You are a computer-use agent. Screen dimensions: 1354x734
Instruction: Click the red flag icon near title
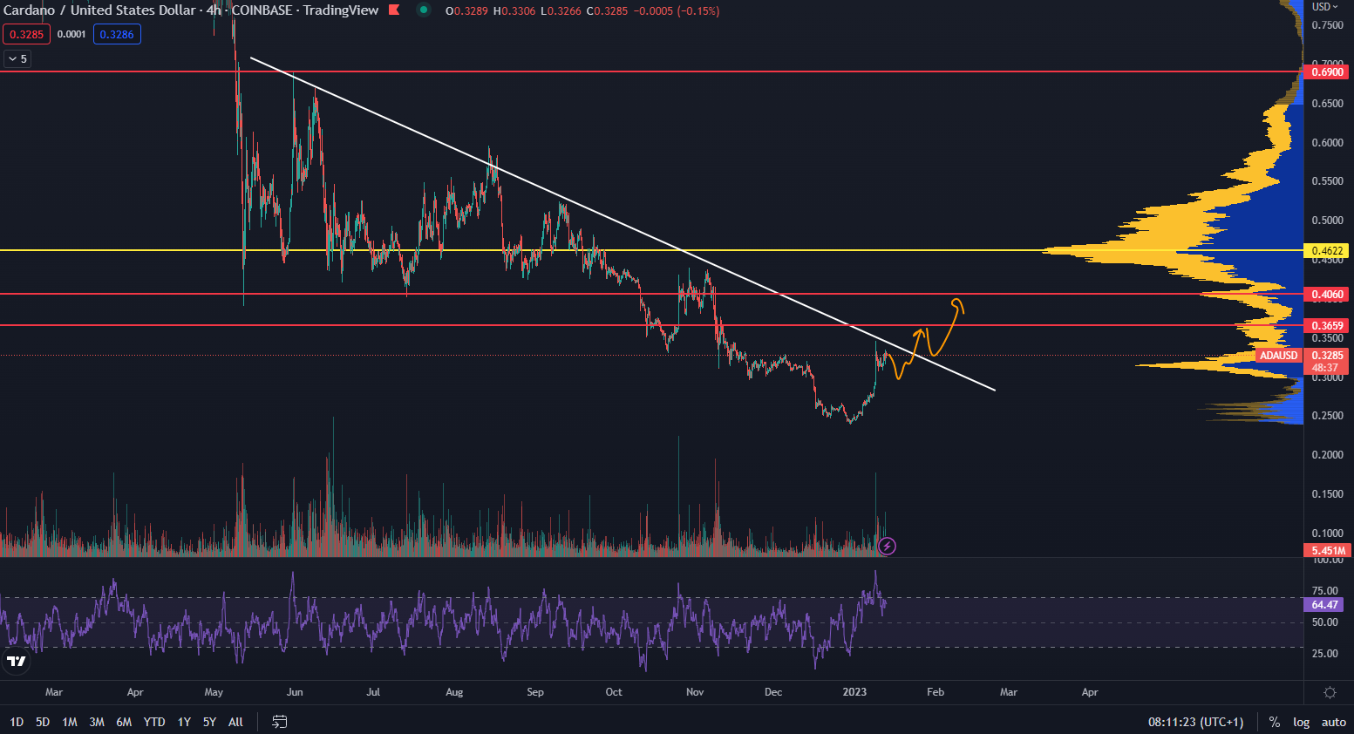click(394, 10)
